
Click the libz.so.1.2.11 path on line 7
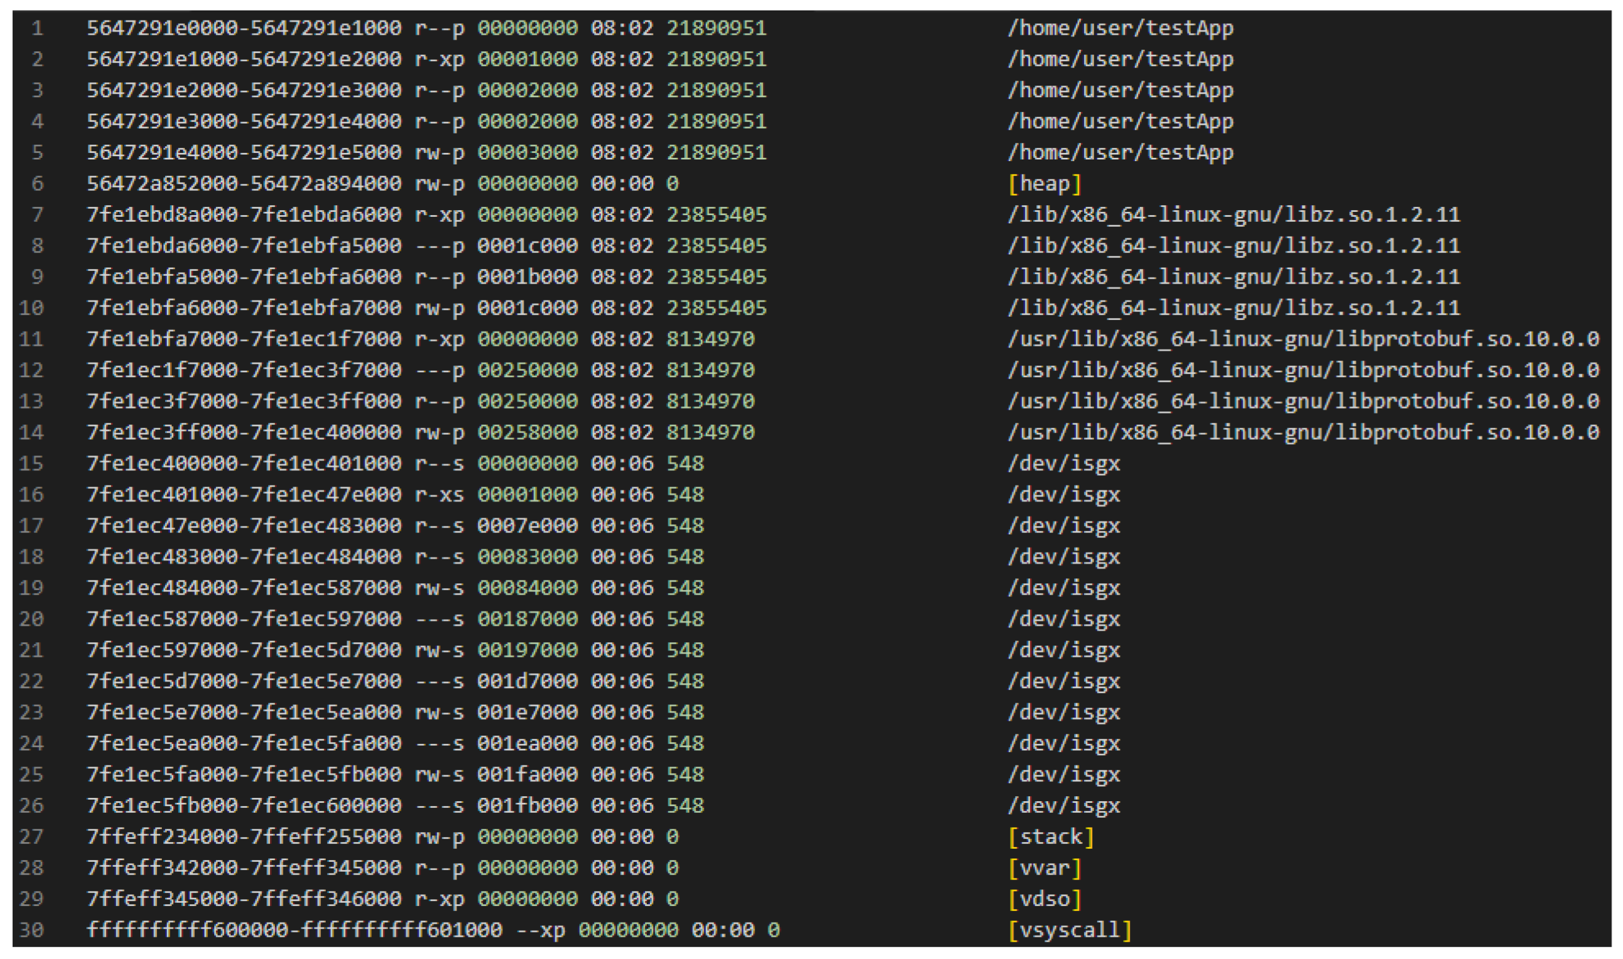[1234, 215]
